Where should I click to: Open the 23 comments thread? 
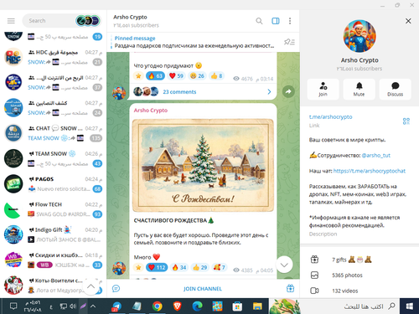(x=179, y=92)
